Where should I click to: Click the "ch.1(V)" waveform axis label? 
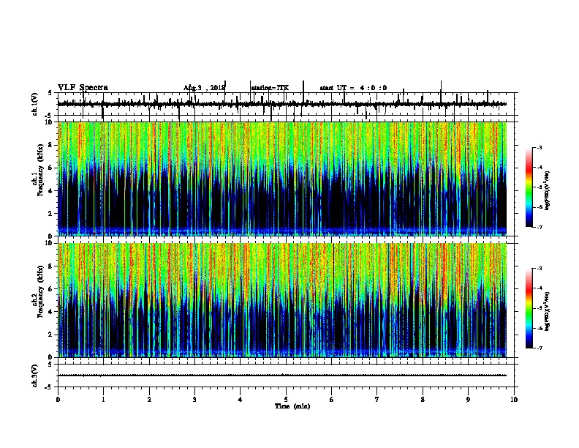35,104
